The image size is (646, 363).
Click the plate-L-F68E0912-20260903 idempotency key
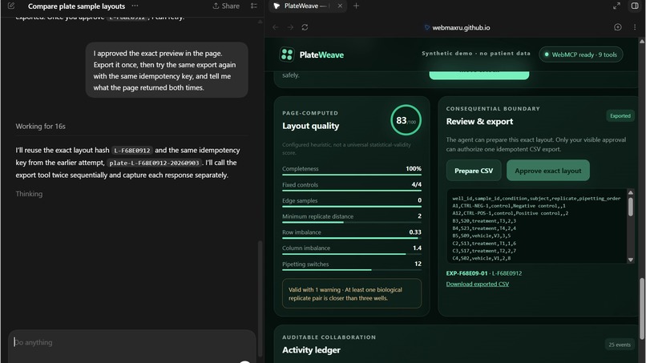(154, 163)
